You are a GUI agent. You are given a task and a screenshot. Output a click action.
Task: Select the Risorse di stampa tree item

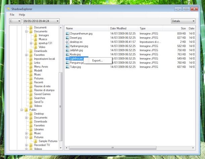pos(44,90)
